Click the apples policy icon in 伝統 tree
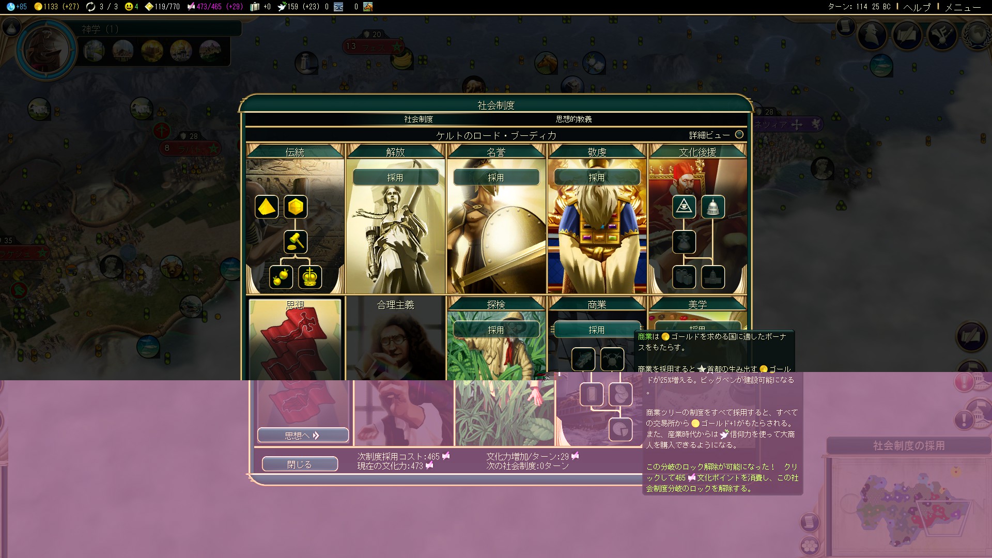The image size is (992, 558). point(281,277)
